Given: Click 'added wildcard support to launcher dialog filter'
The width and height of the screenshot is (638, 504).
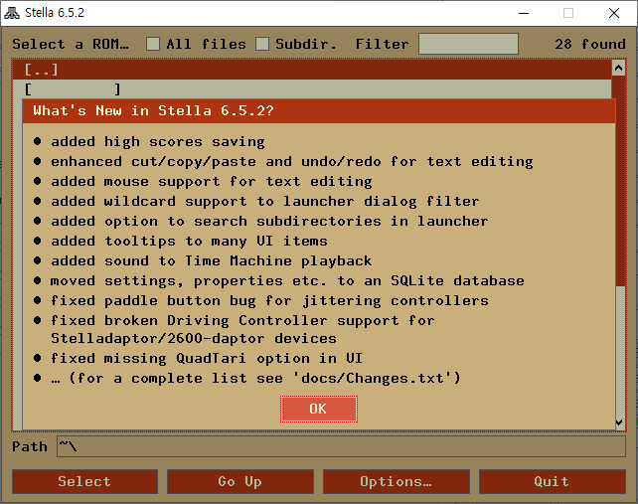Looking at the screenshot, I should (265, 201).
